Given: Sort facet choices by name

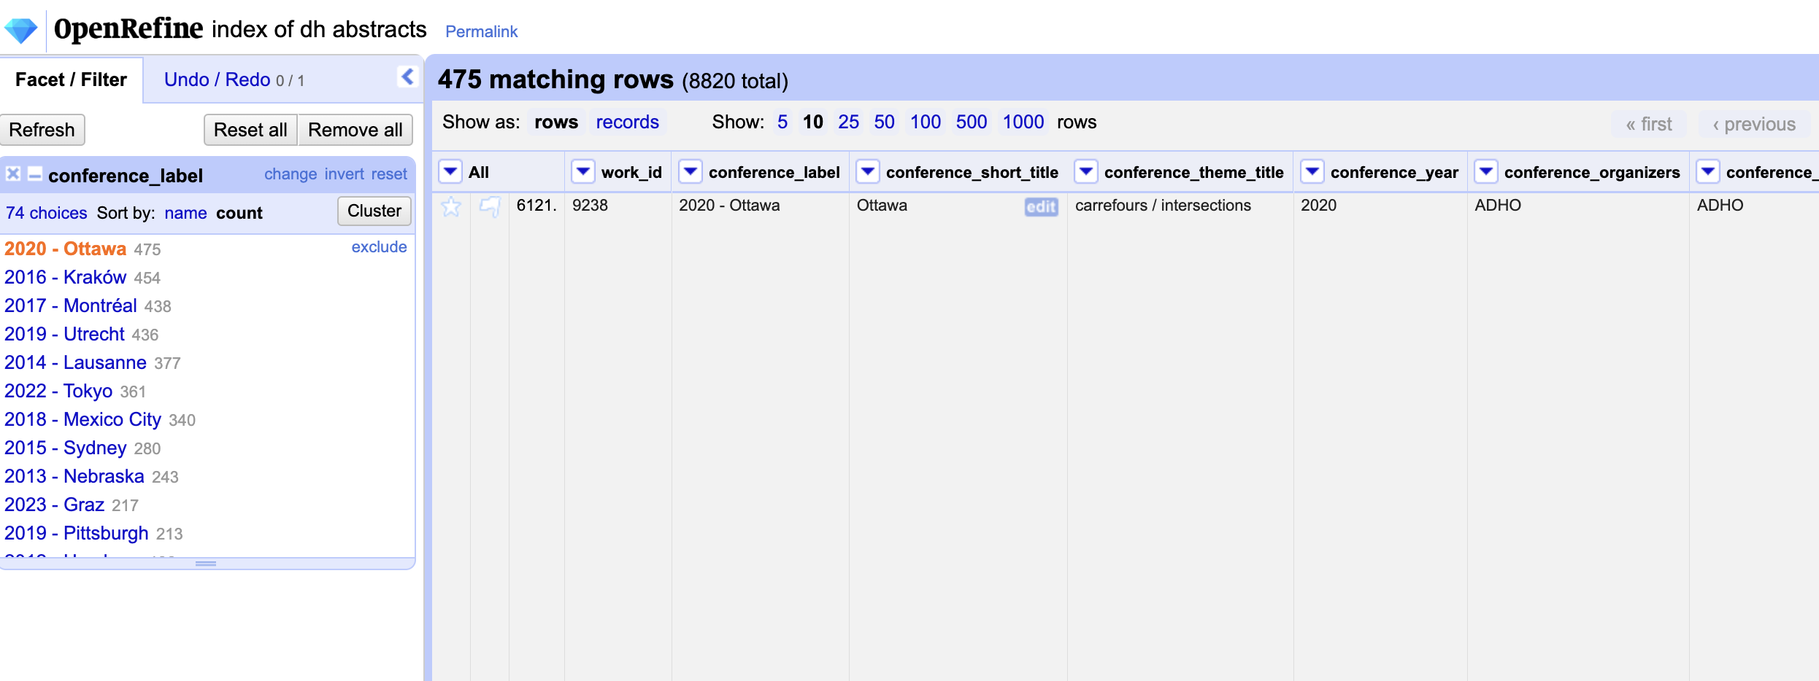Looking at the screenshot, I should [x=185, y=213].
